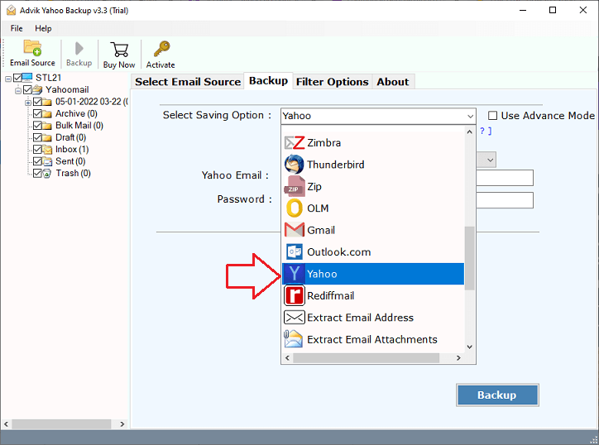
Task: Switch to Filter Options tab
Action: pyautogui.click(x=332, y=82)
